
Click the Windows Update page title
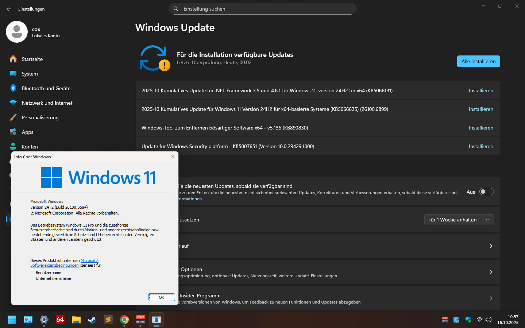175,28
